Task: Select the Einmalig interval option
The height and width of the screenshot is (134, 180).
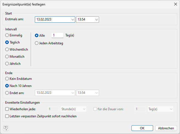Action: pyautogui.click(x=7, y=35)
